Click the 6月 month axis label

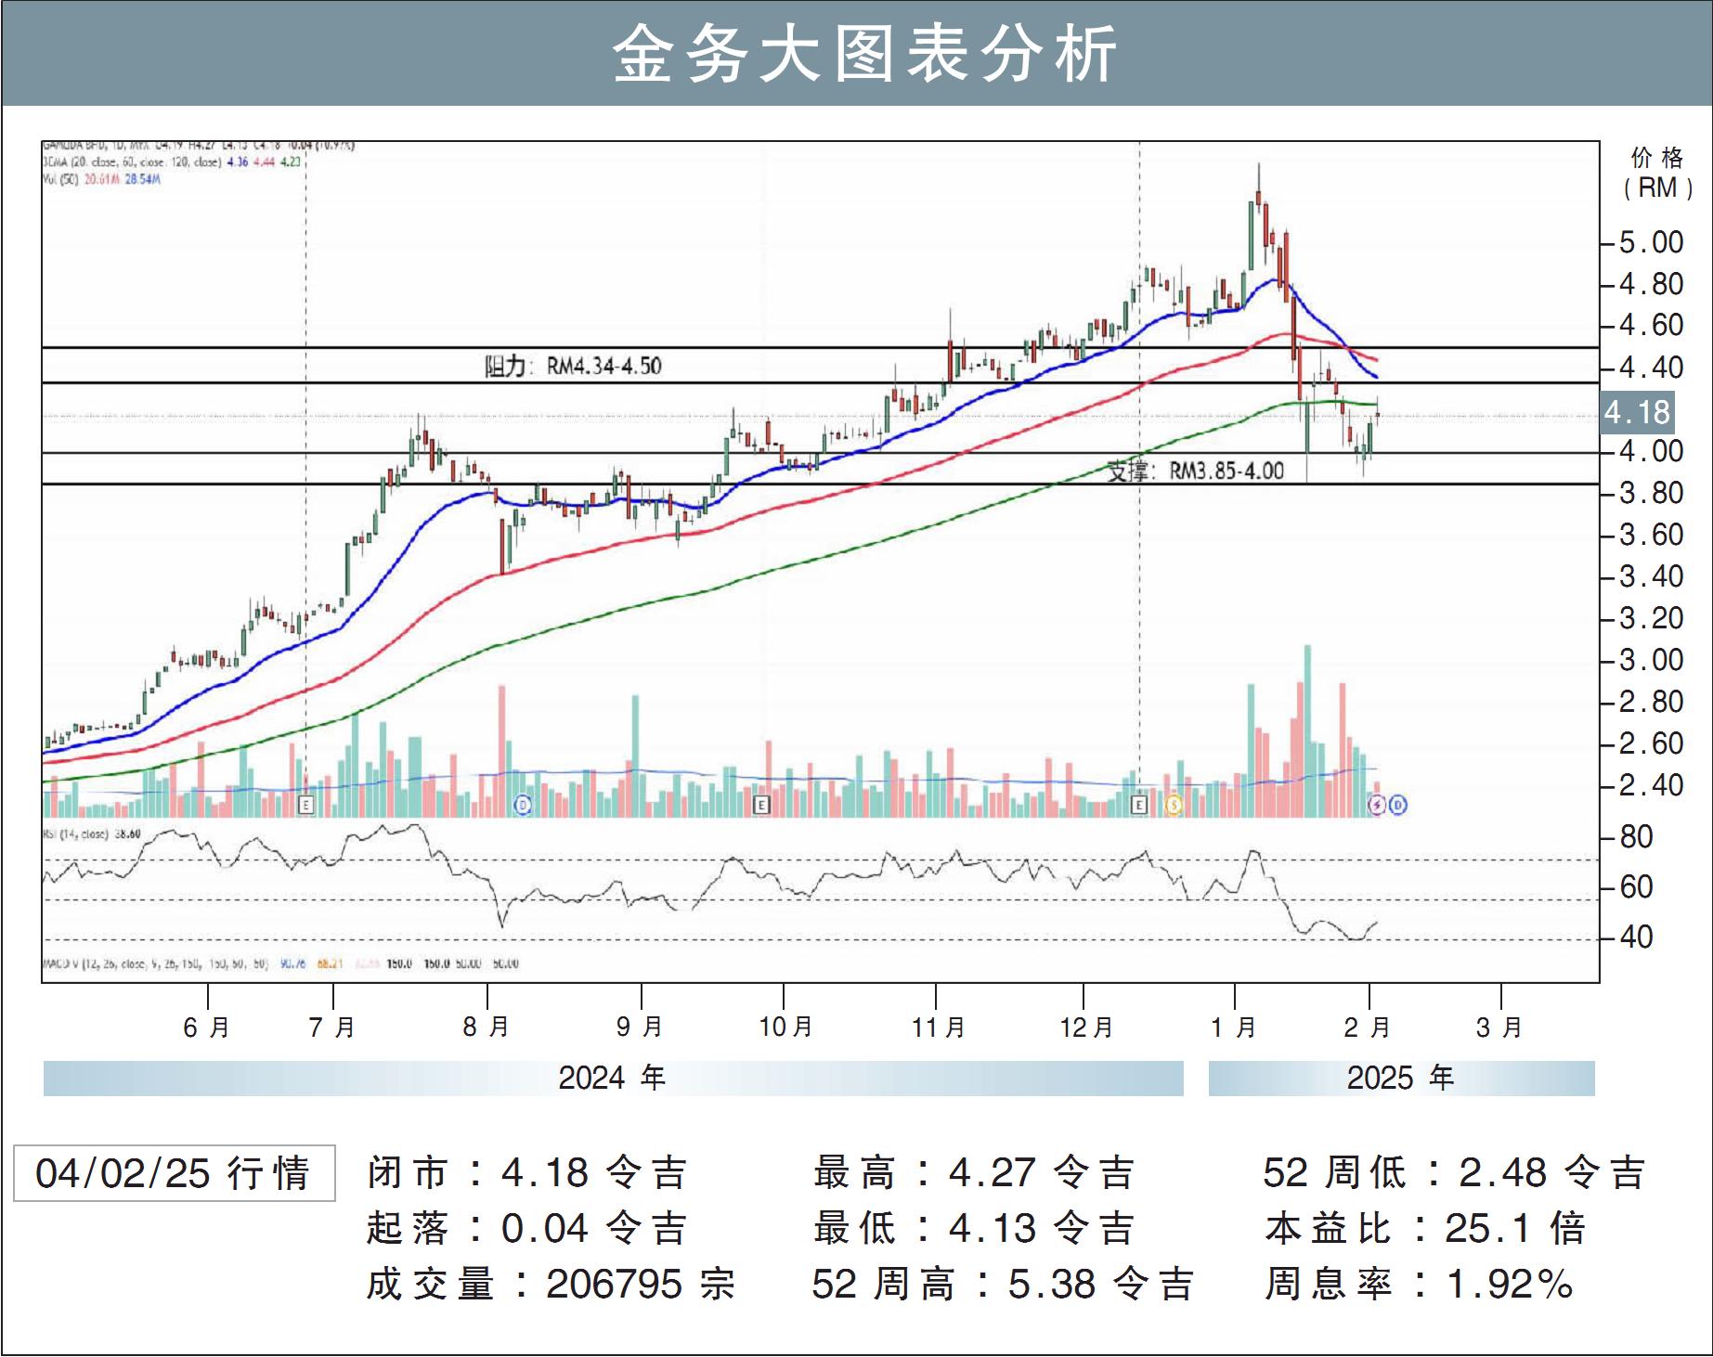pyautogui.click(x=206, y=1027)
